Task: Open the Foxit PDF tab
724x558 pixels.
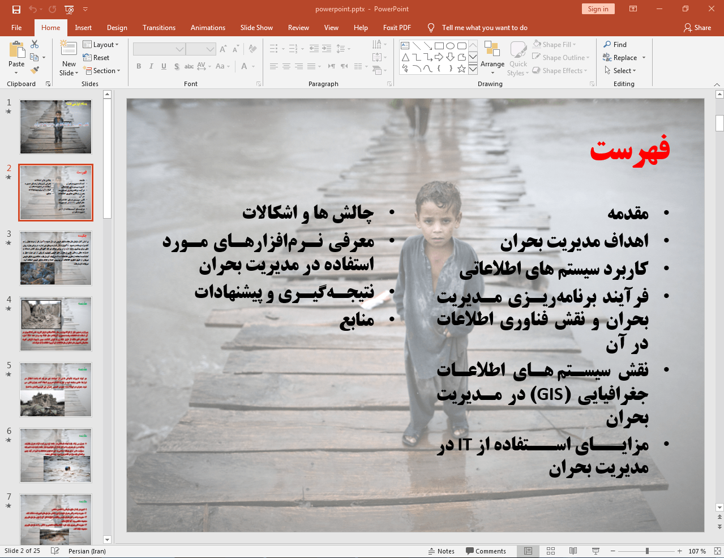Action: 397,28
